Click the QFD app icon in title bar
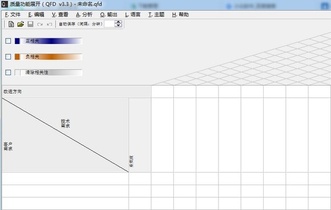 [4, 4]
